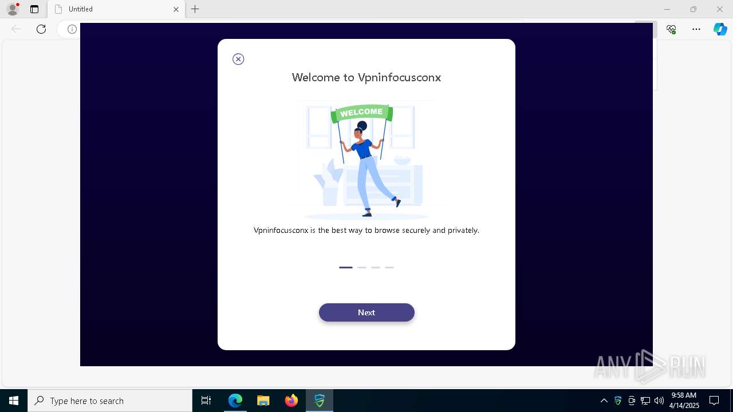Open the Copilot sidebar icon

(720, 29)
